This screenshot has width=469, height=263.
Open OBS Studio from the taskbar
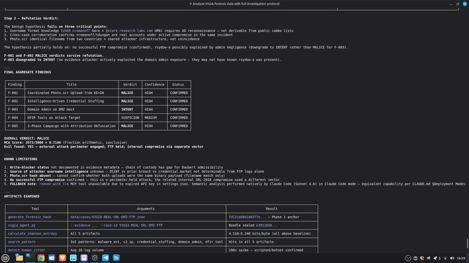pyautogui.click(x=95, y=258)
